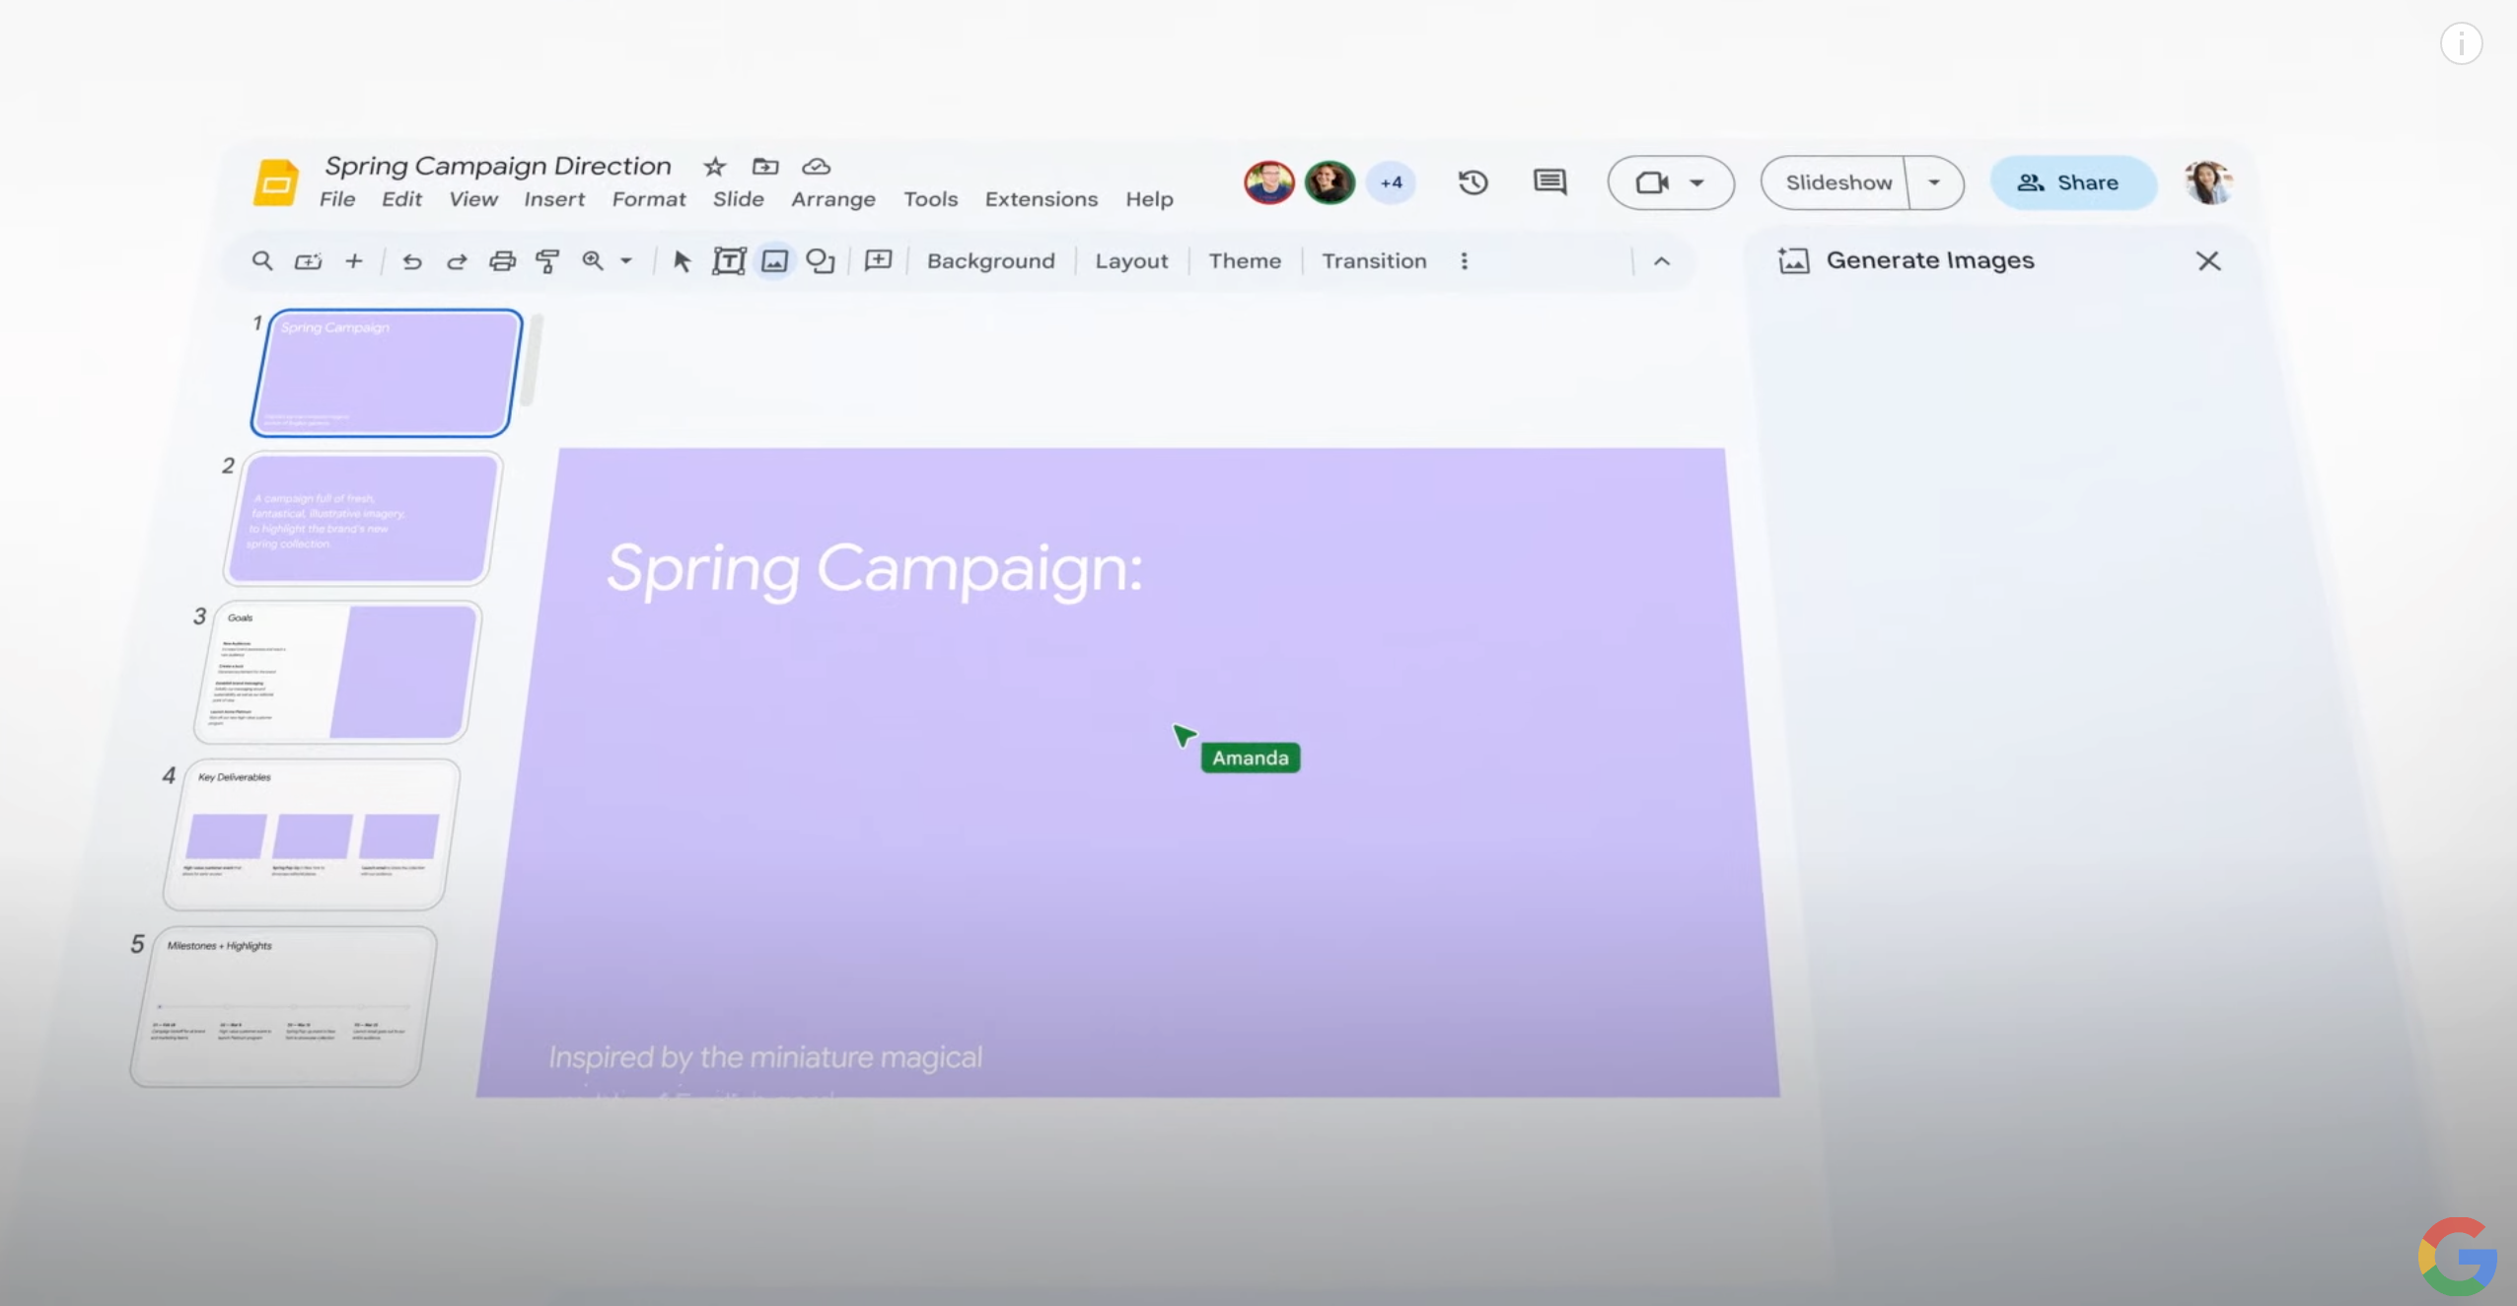Choose the select arrow cursor tool

[x=682, y=261]
